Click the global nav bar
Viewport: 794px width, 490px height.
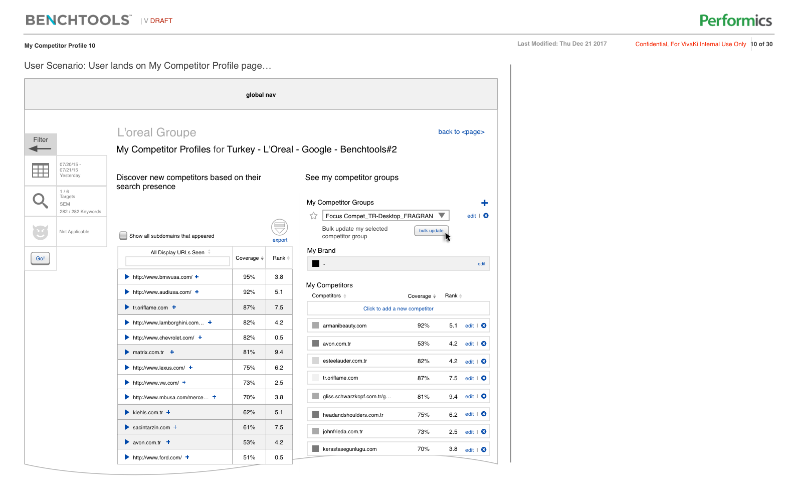tap(261, 95)
